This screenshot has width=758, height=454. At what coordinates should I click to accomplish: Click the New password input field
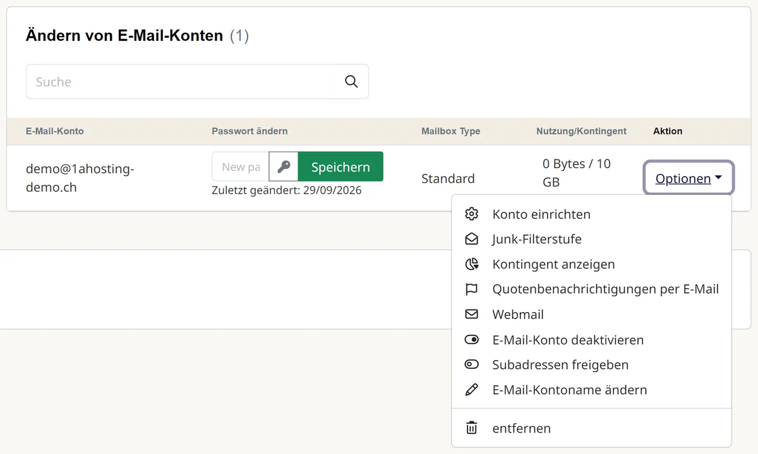(241, 166)
